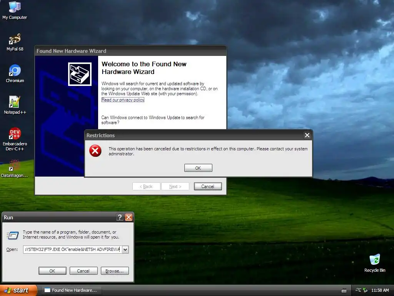
Task: Activate Found New Hardware taskbar button
Action: pyautogui.click(x=72, y=290)
